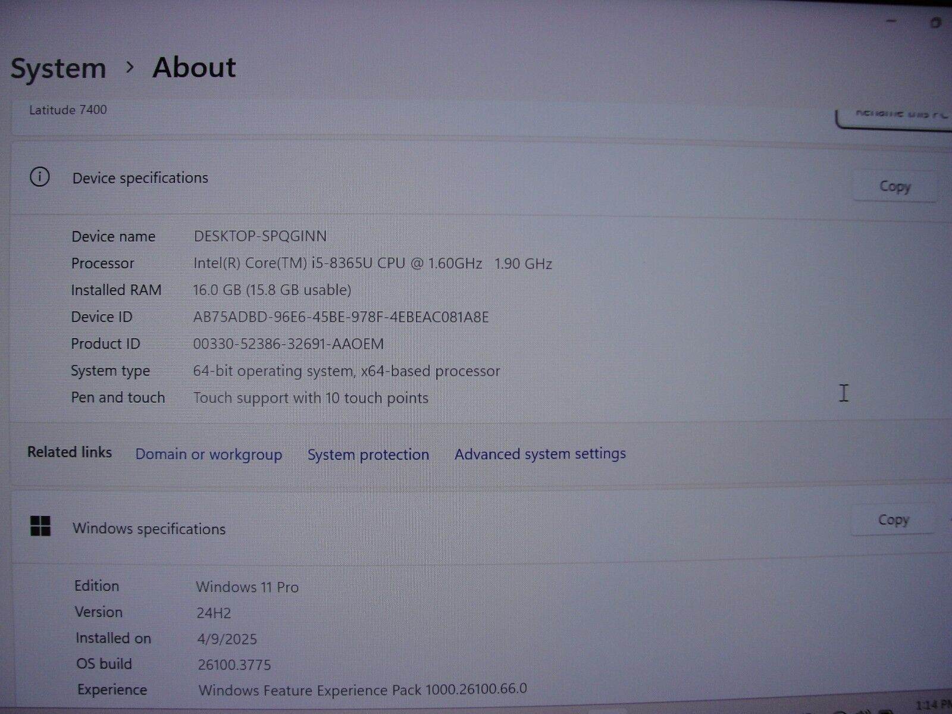Copy the Windows specifications
The height and width of the screenshot is (714, 952).
(x=893, y=519)
